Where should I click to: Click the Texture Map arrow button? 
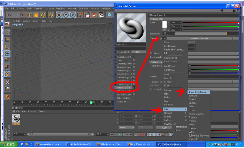[x=164, y=38]
